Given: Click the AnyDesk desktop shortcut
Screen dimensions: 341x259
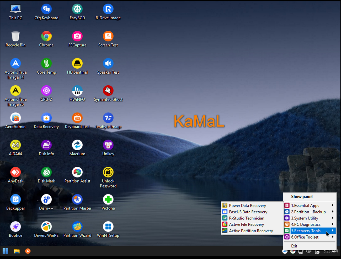Looking at the screenshot, I should pyautogui.click(x=15, y=175).
